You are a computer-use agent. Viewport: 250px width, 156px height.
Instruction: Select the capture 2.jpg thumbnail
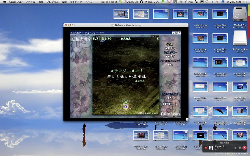(240, 87)
